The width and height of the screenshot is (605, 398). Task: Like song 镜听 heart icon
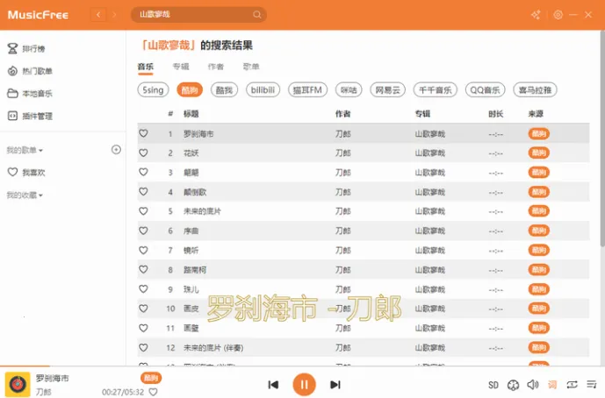143,250
